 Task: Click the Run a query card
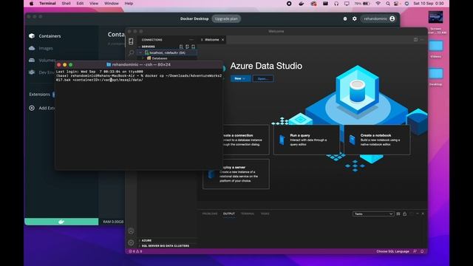click(306, 140)
